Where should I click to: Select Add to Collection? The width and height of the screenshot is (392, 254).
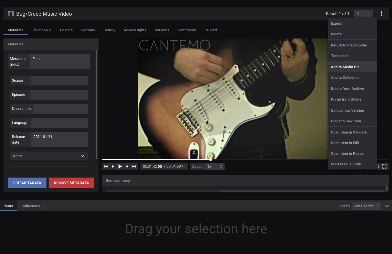point(352,78)
